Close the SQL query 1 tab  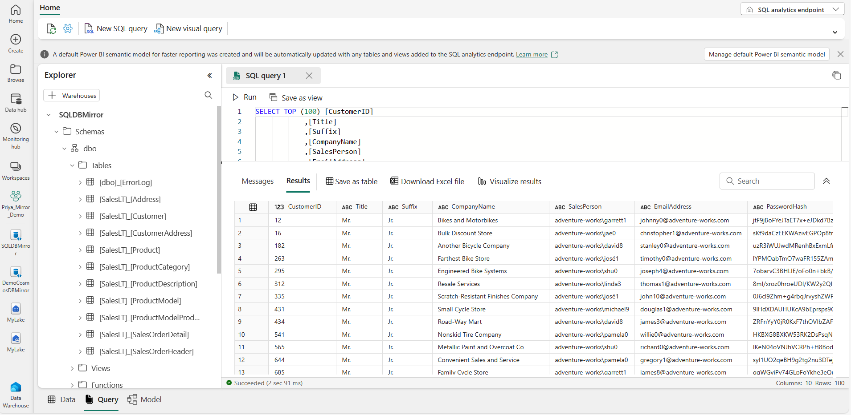(309, 76)
